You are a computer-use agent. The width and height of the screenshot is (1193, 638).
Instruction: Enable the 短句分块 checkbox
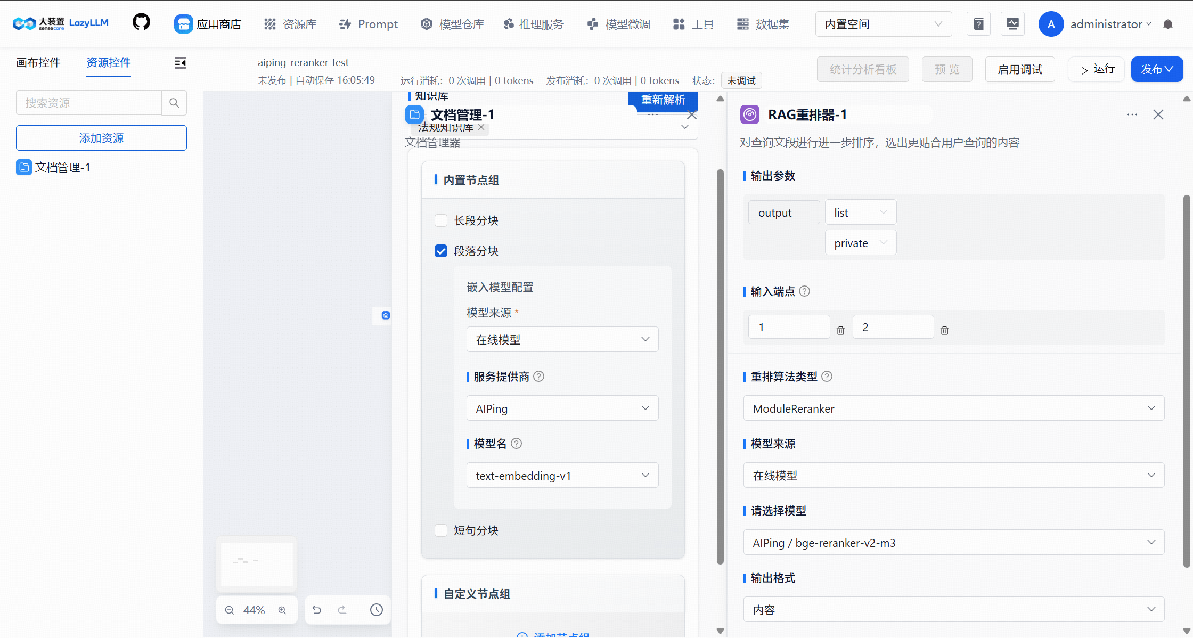coord(441,530)
